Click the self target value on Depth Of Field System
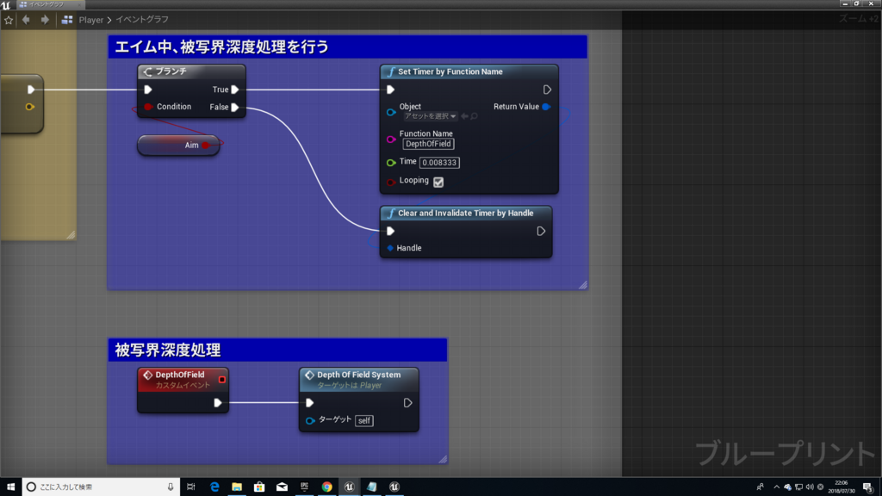Screen dimensions: 882x496 [365, 420]
